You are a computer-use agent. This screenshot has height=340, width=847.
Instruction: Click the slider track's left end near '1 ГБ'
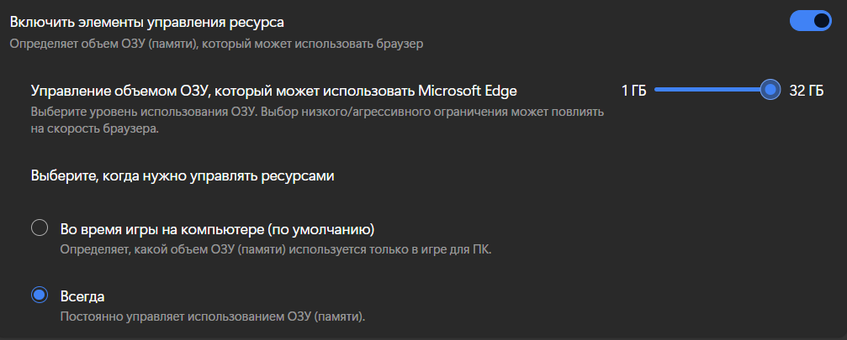(x=659, y=90)
